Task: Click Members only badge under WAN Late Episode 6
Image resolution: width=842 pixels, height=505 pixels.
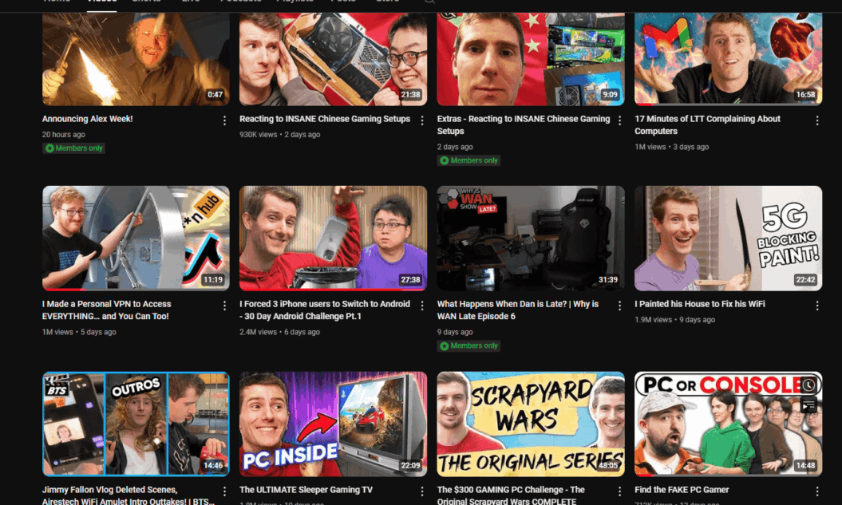Action: pyautogui.click(x=468, y=346)
